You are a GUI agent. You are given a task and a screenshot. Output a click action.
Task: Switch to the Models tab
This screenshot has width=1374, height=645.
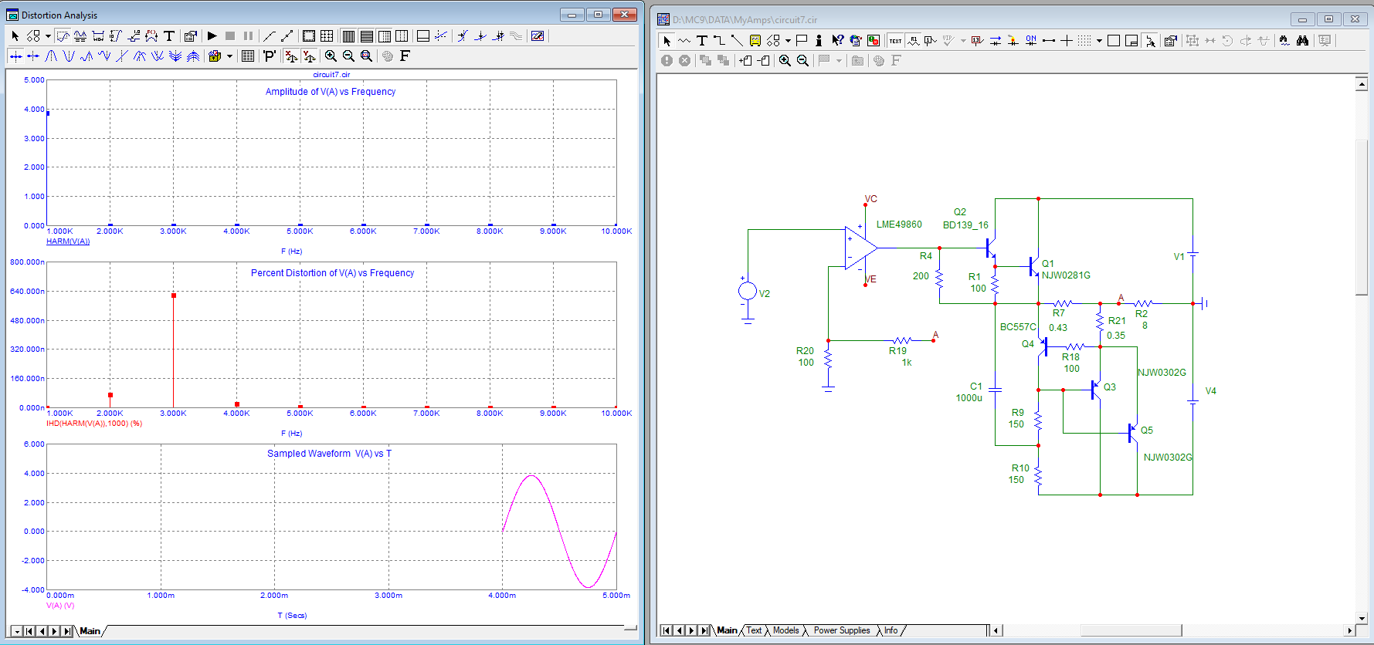[785, 630]
